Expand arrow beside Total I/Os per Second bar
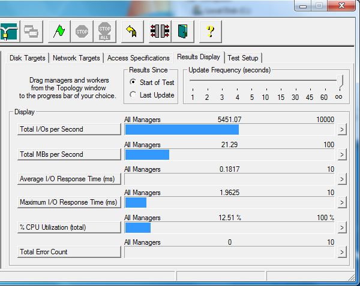The height and width of the screenshot is (286, 360). [342, 130]
